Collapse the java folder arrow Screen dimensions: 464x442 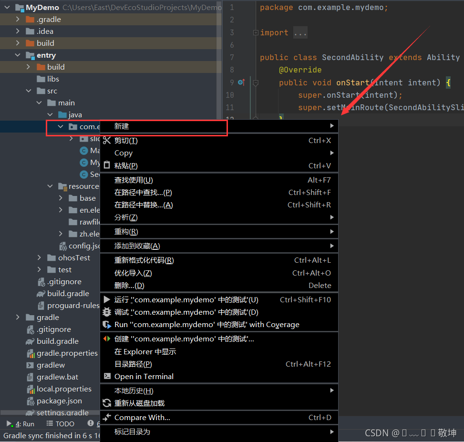pyautogui.click(x=50, y=115)
